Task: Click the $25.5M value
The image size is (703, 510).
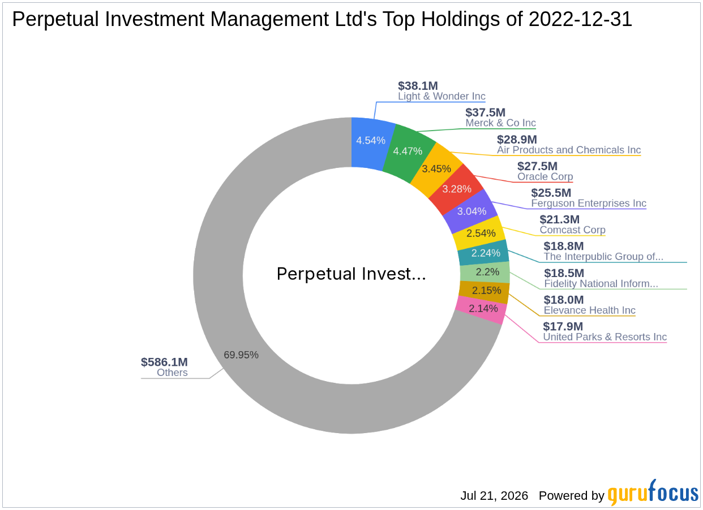Action: (551, 193)
